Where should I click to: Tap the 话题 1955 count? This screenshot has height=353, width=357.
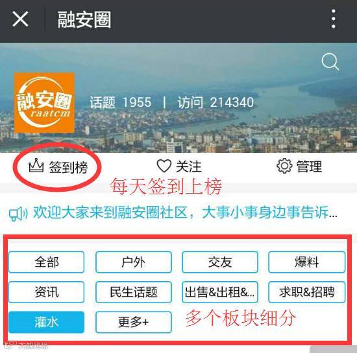click(121, 102)
